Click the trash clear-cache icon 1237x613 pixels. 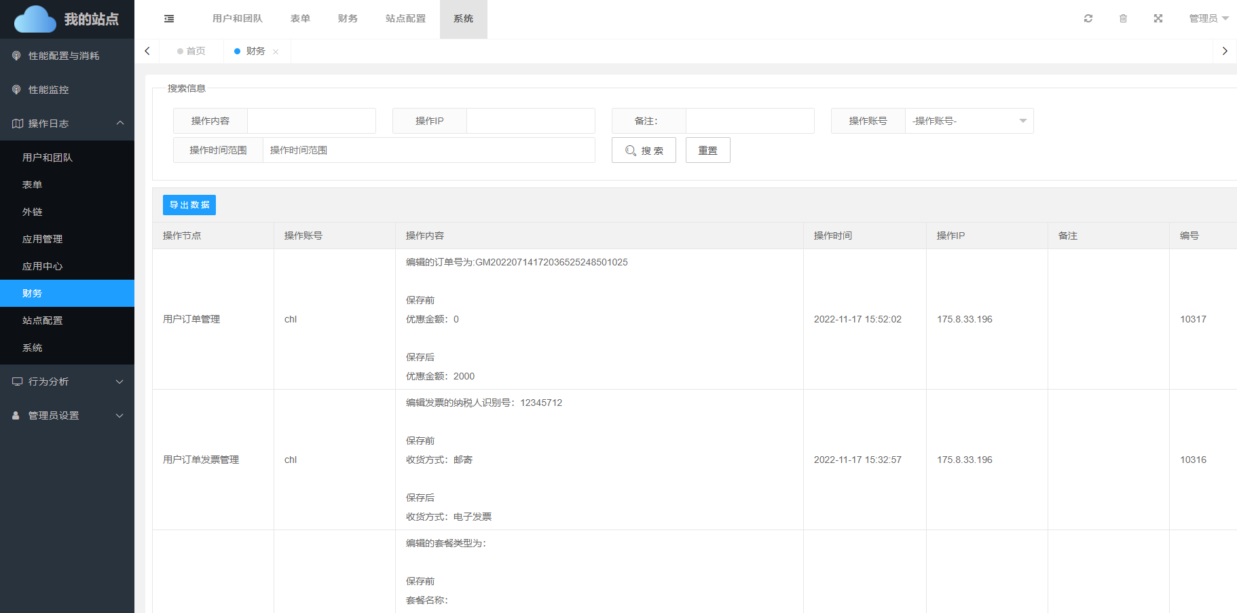coord(1123,18)
